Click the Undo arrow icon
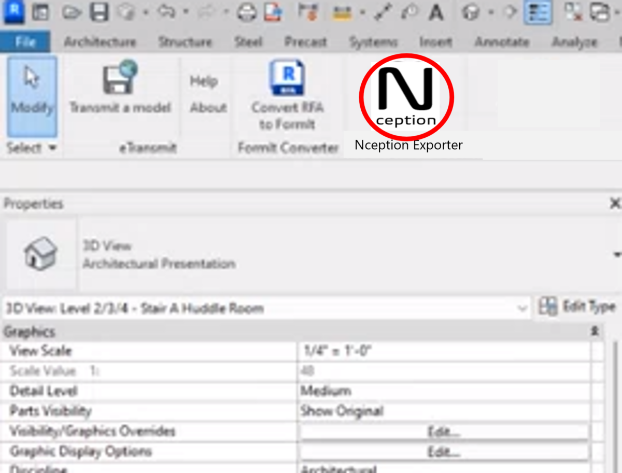The image size is (622, 473). [166, 12]
